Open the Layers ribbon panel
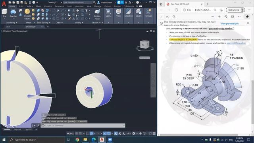Image resolution: width=254 pixels, height=143 pixels. coord(139,13)
